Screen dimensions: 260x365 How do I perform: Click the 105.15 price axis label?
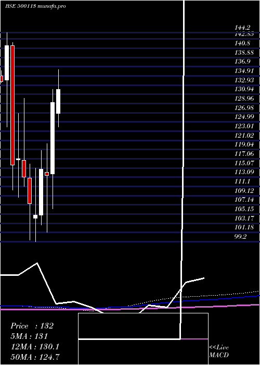click(x=244, y=209)
